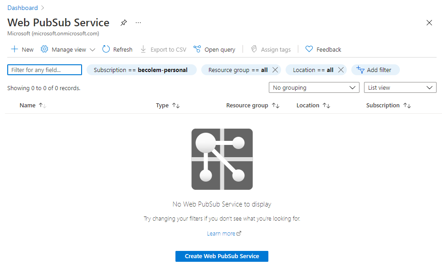Edit the Subscription == becolem-personal filter

pos(141,70)
